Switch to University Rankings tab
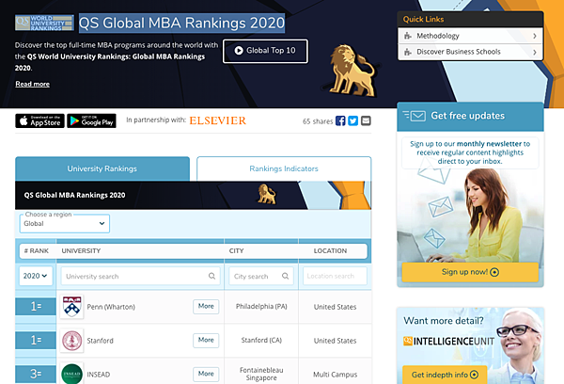This screenshot has width=564, height=384. (102, 168)
